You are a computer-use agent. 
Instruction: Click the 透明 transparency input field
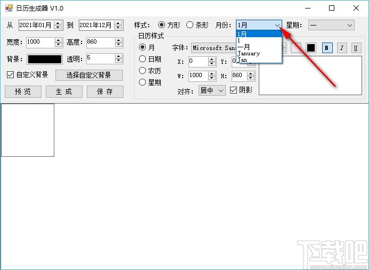point(101,58)
